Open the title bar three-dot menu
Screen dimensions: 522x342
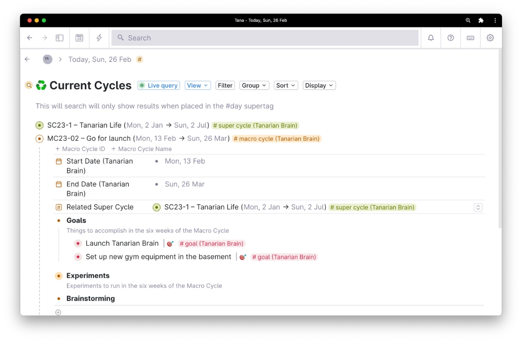[495, 20]
